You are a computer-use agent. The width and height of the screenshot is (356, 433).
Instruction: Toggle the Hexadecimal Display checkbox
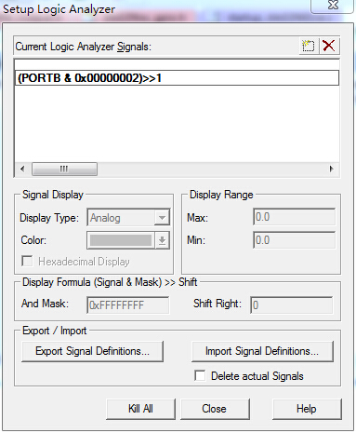(x=27, y=261)
